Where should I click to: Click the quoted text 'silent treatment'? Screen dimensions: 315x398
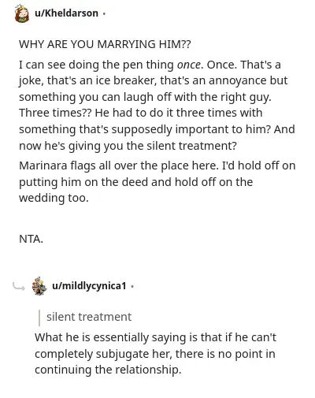click(89, 317)
